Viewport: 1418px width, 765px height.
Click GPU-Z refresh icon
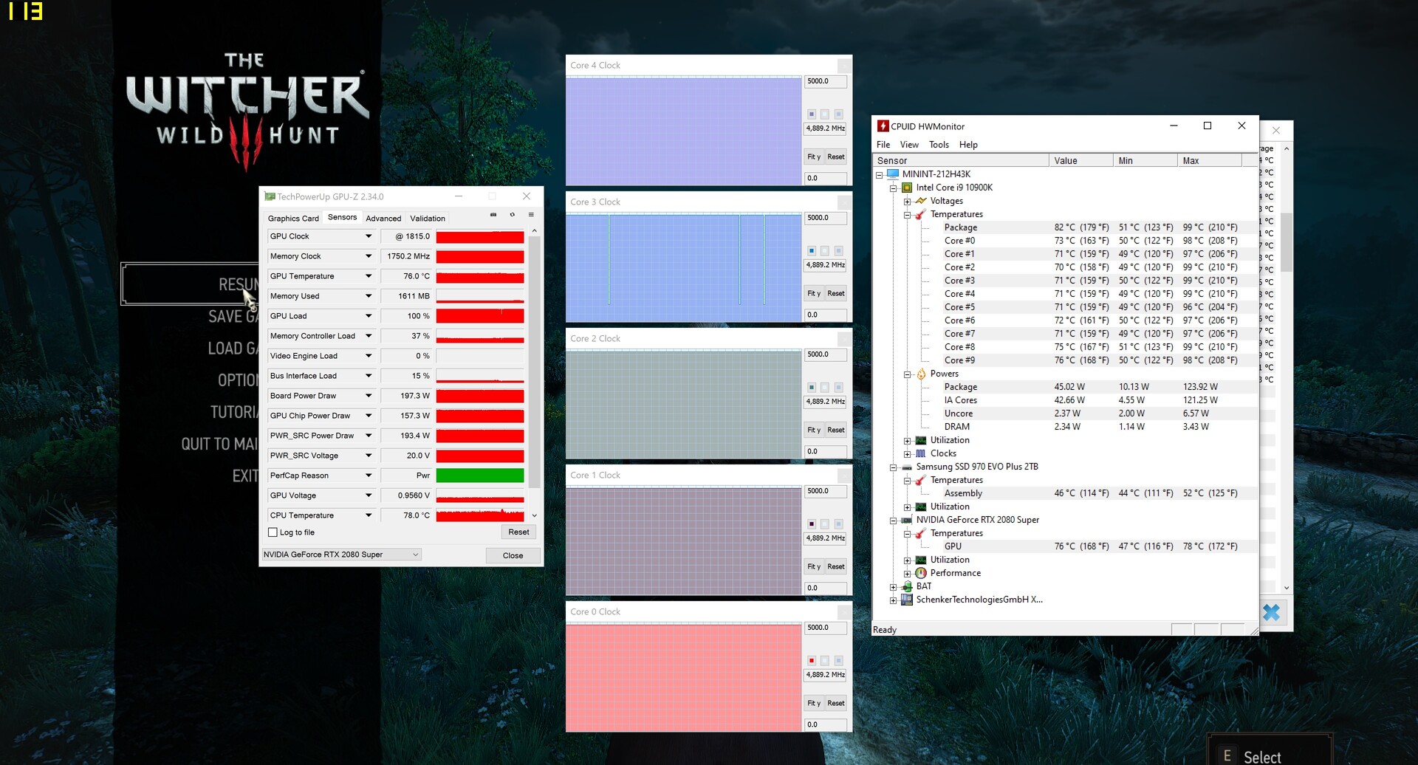point(512,215)
